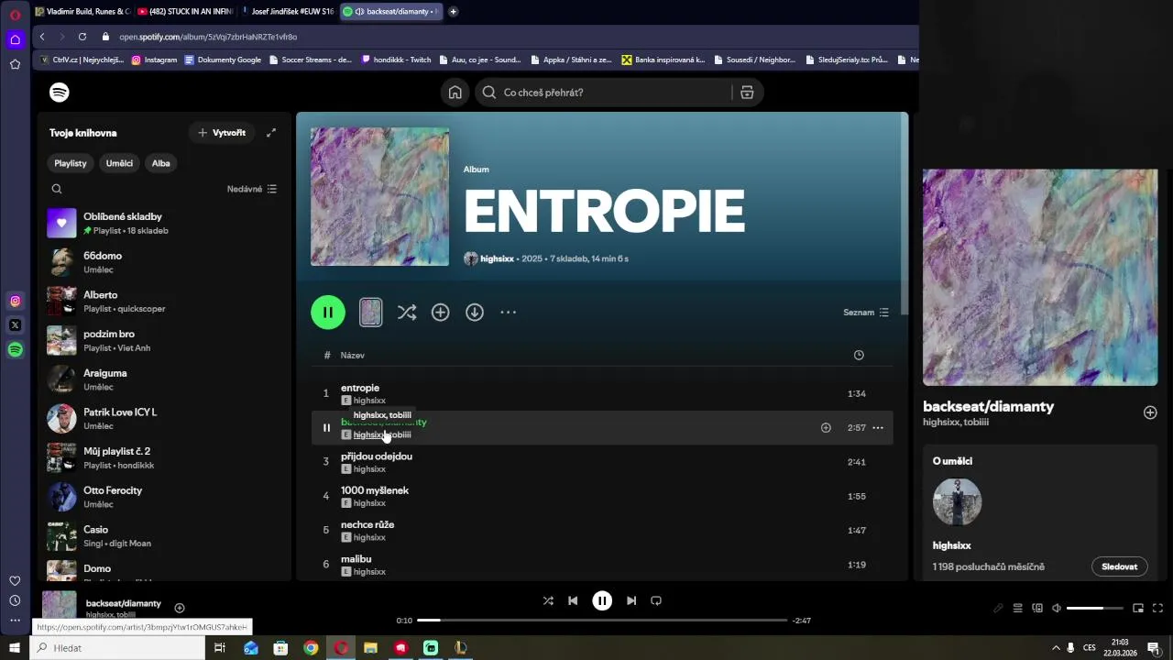
Task: Click the duration clock column header
Action: pyautogui.click(x=859, y=355)
